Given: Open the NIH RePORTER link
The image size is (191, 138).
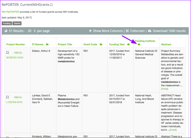Looking at the screenshot, I should [x=10, y=12].
